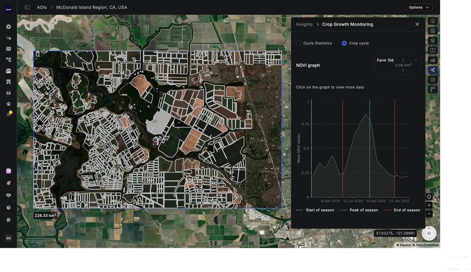
Task: Open the Options dropdown menu
Action: coord(419,7)
